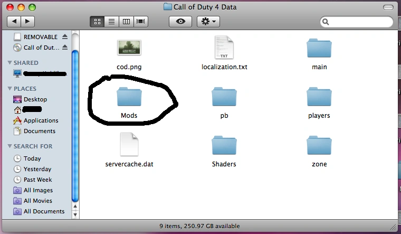Select the Call of Dut... disc in sidebar
The image size is (401, 234).
[x=36, y=48]
